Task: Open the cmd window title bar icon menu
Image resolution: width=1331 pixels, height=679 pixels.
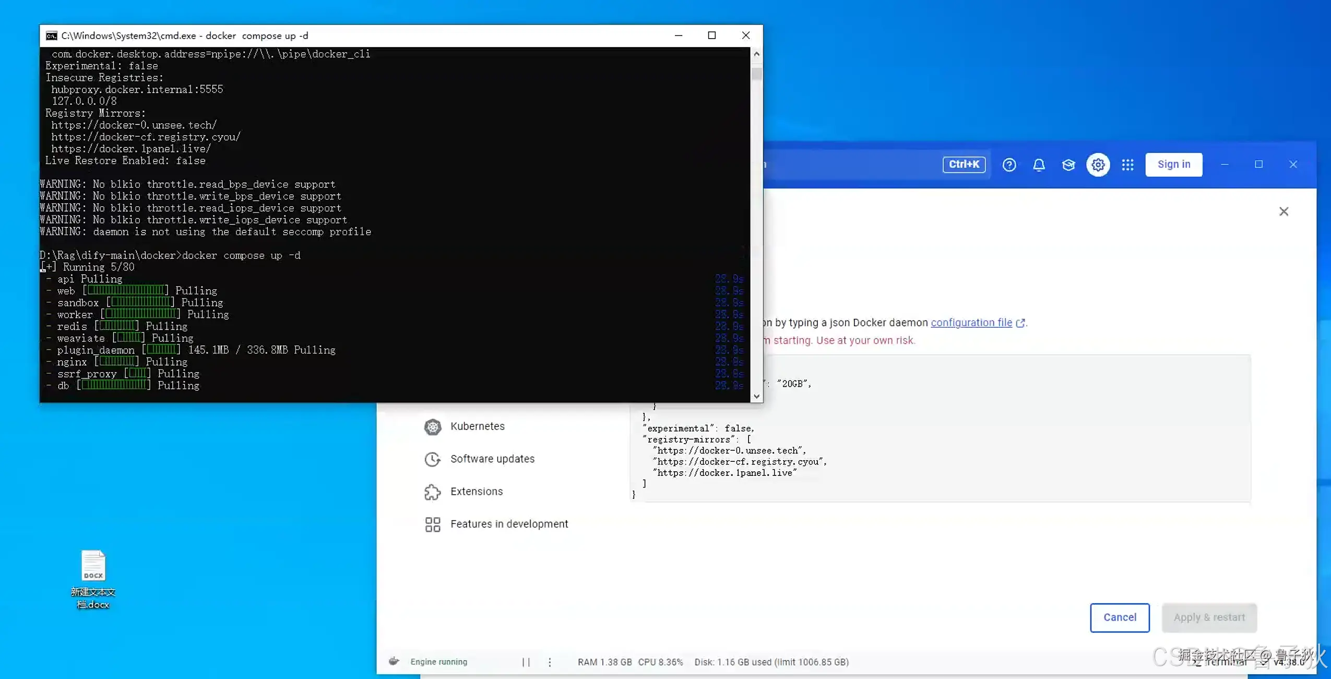Action: [x=51, y=35]
